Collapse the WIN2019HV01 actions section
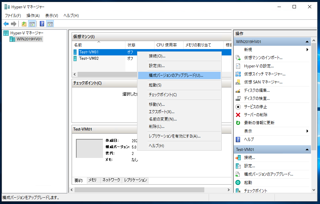The width and height of the screenshot is (320, 204). click(x=307, y=42)
